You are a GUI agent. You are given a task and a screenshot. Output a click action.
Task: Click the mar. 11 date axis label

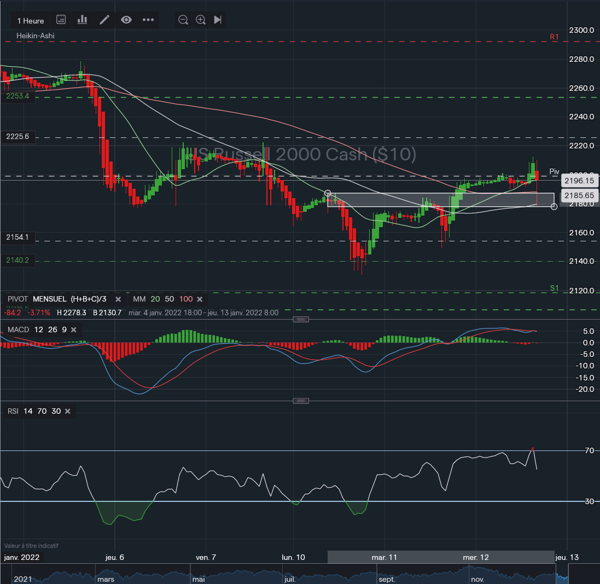click(384, 557)
